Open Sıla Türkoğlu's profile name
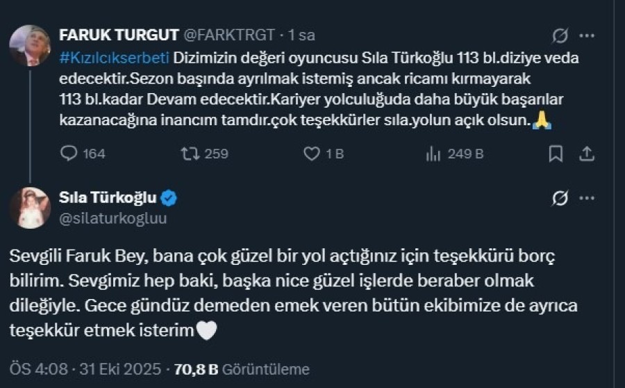This screenshot has height=388, width=625. tap(108, 200)
